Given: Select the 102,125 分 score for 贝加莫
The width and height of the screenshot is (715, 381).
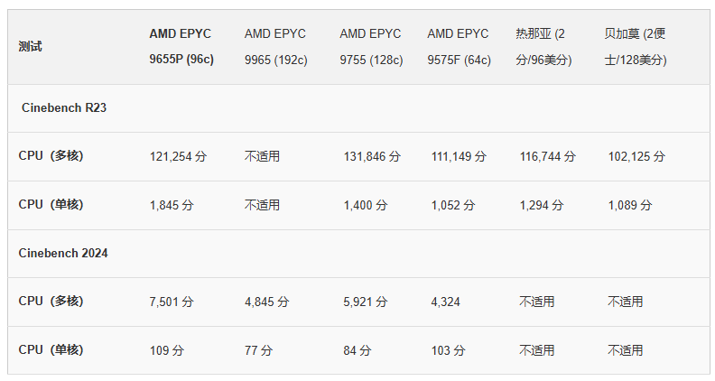Looking at the screenshot, I should [x=636, y=157].
